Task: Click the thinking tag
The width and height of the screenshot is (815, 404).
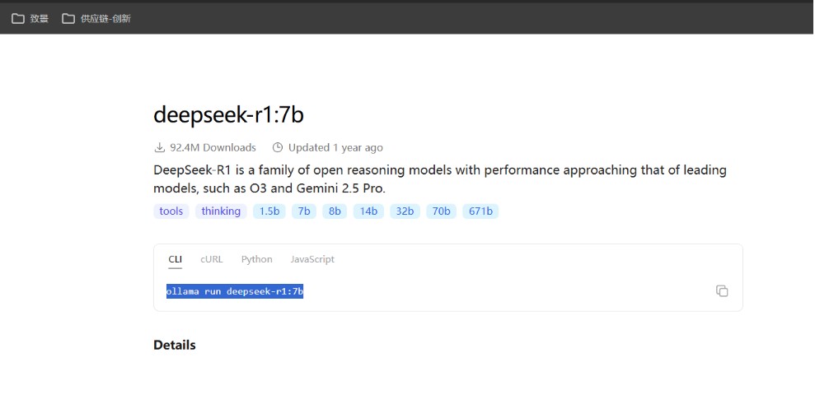Action: (x=221, y=211)
